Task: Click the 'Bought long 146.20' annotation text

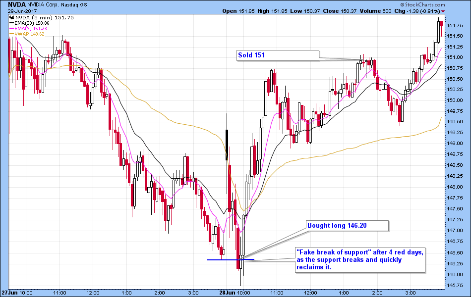Action: (x=337, y=226)
